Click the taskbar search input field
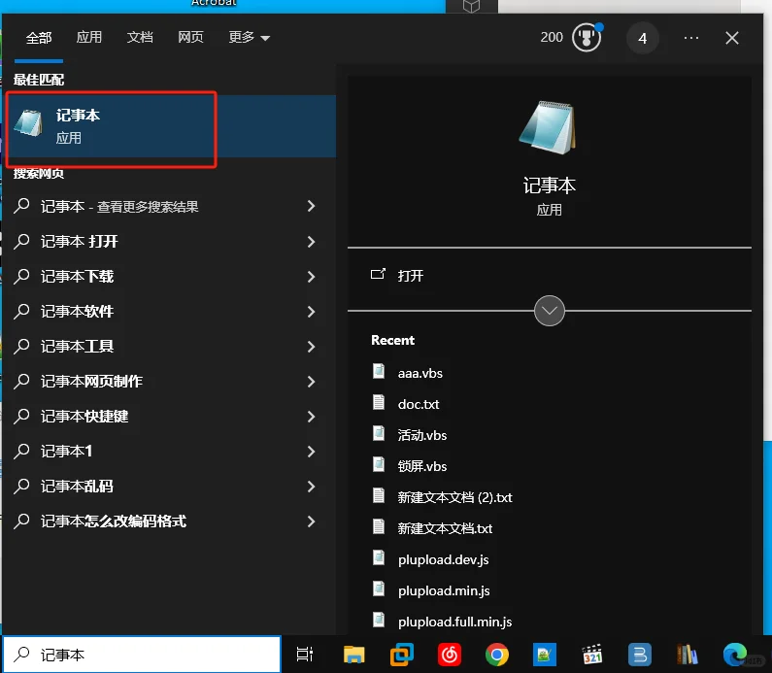772x673 pixels. pyautogui.click(x=142, y=655)
